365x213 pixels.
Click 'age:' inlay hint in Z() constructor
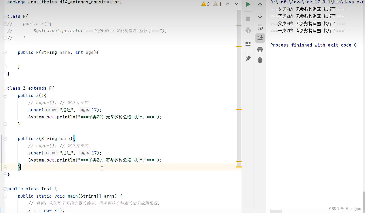pos(85,110)
